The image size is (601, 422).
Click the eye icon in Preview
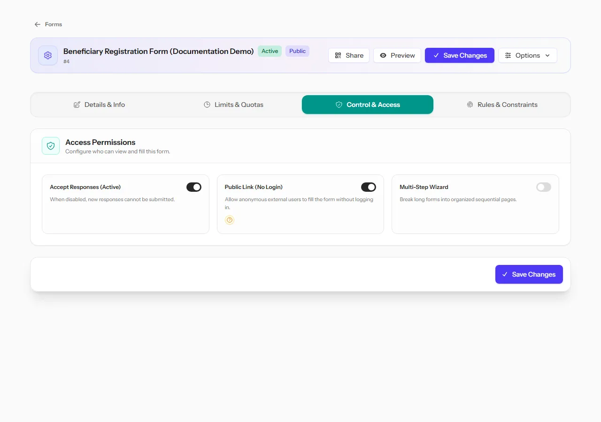(383, 55)
